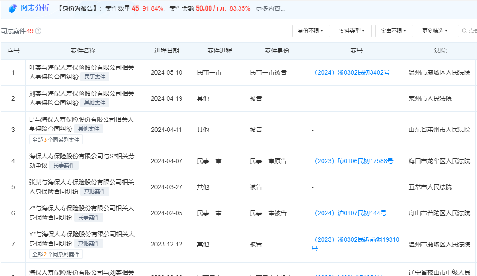Click the 案件名称 column header

pyautogui.click(x=83, y=51)
